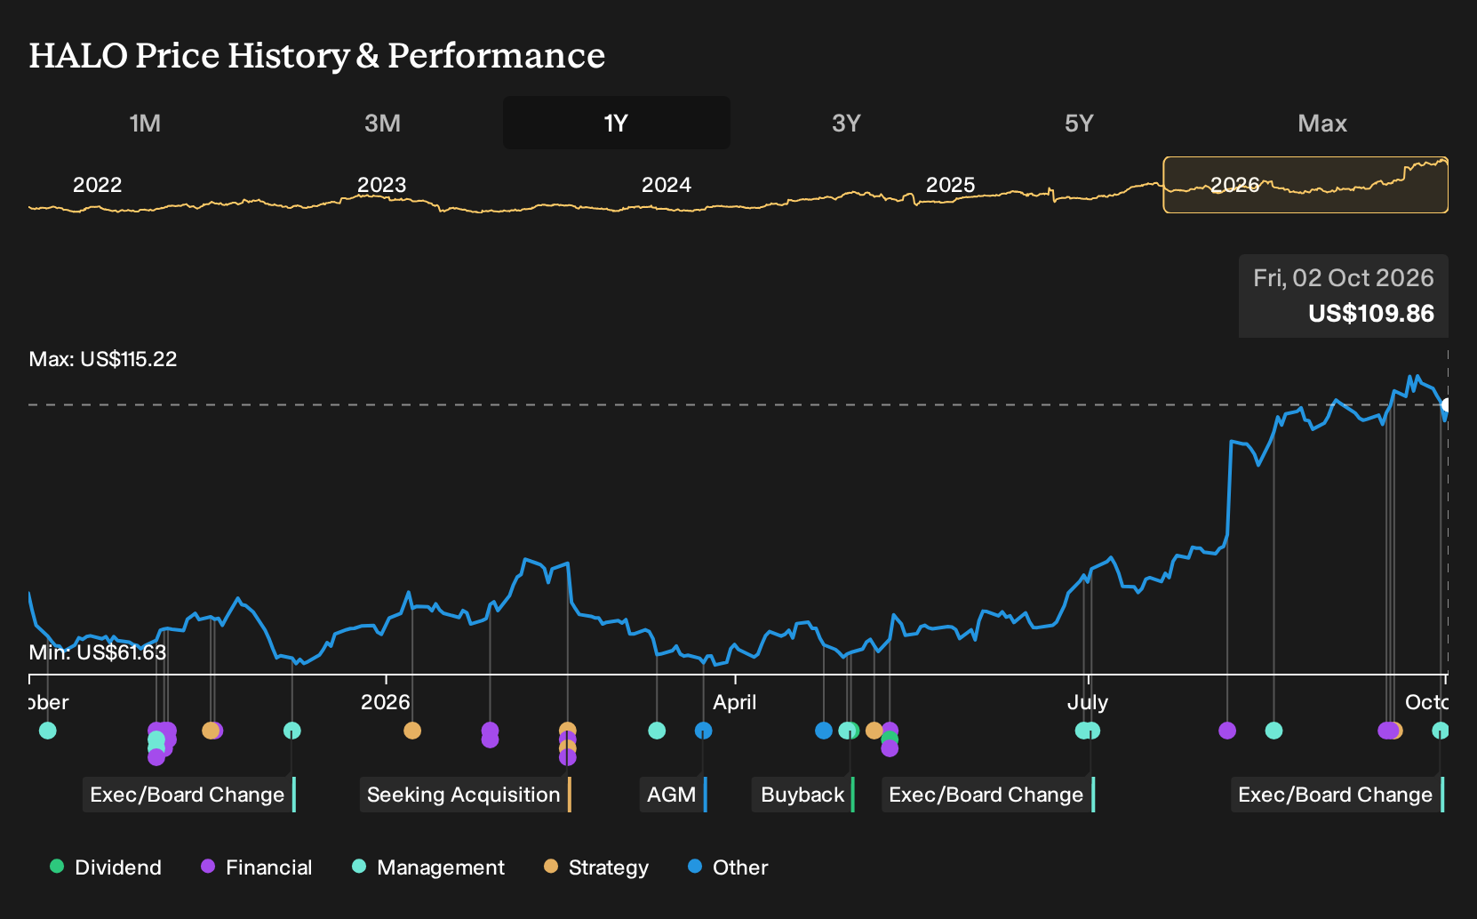1477x919 pixels.
Task: Switch to the 3M range
Action: 382,123
